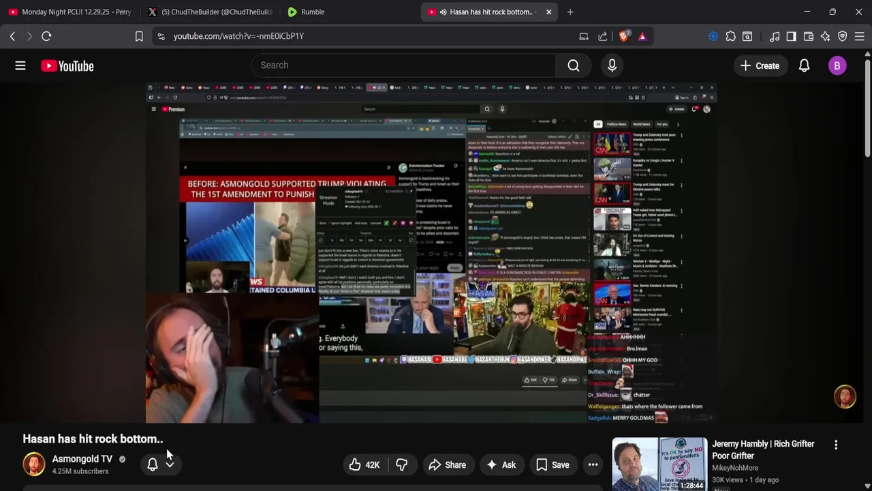Open the Create button

760,65
